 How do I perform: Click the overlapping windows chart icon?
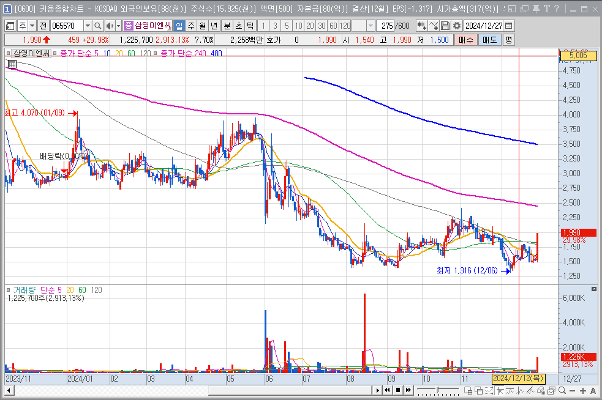(x=479, y=390)
